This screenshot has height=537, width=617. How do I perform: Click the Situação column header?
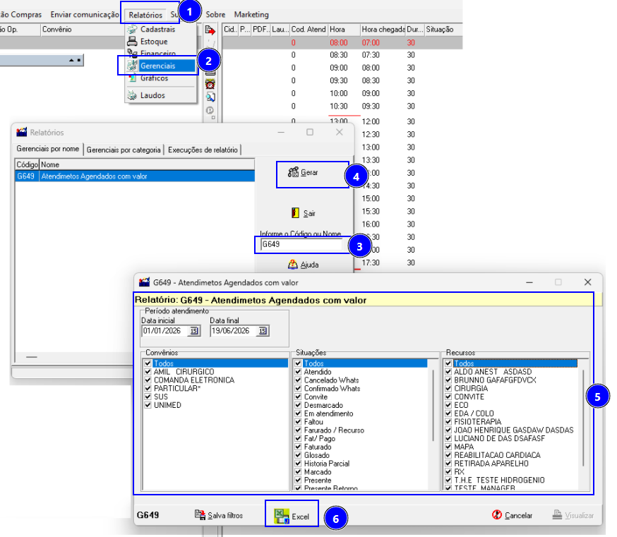pyautogui.click(x=443, y=29)
